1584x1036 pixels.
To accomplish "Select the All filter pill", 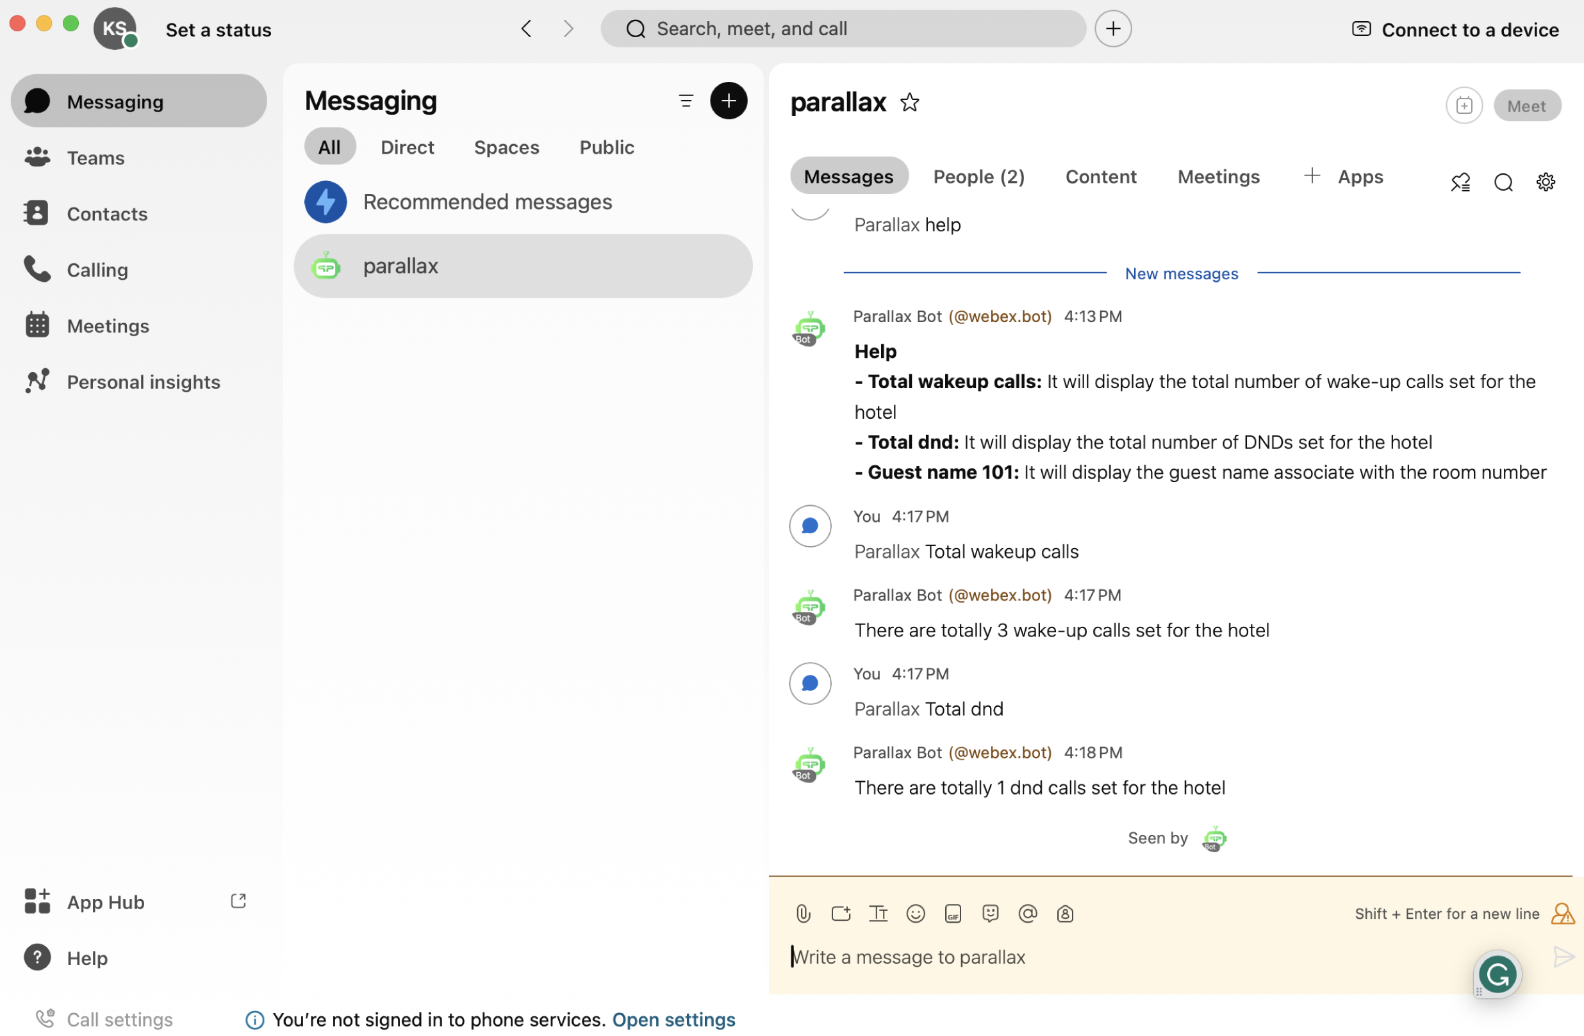I will (x=329, y=147).
